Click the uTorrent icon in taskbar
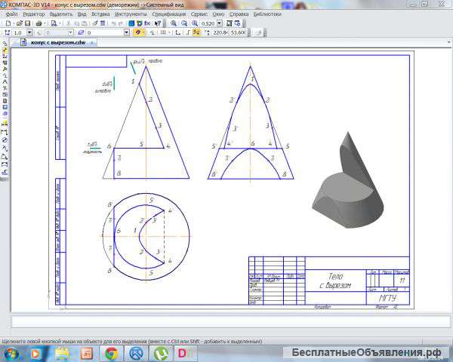The height and width of the screenshot is (362, 453). [162, 353]
